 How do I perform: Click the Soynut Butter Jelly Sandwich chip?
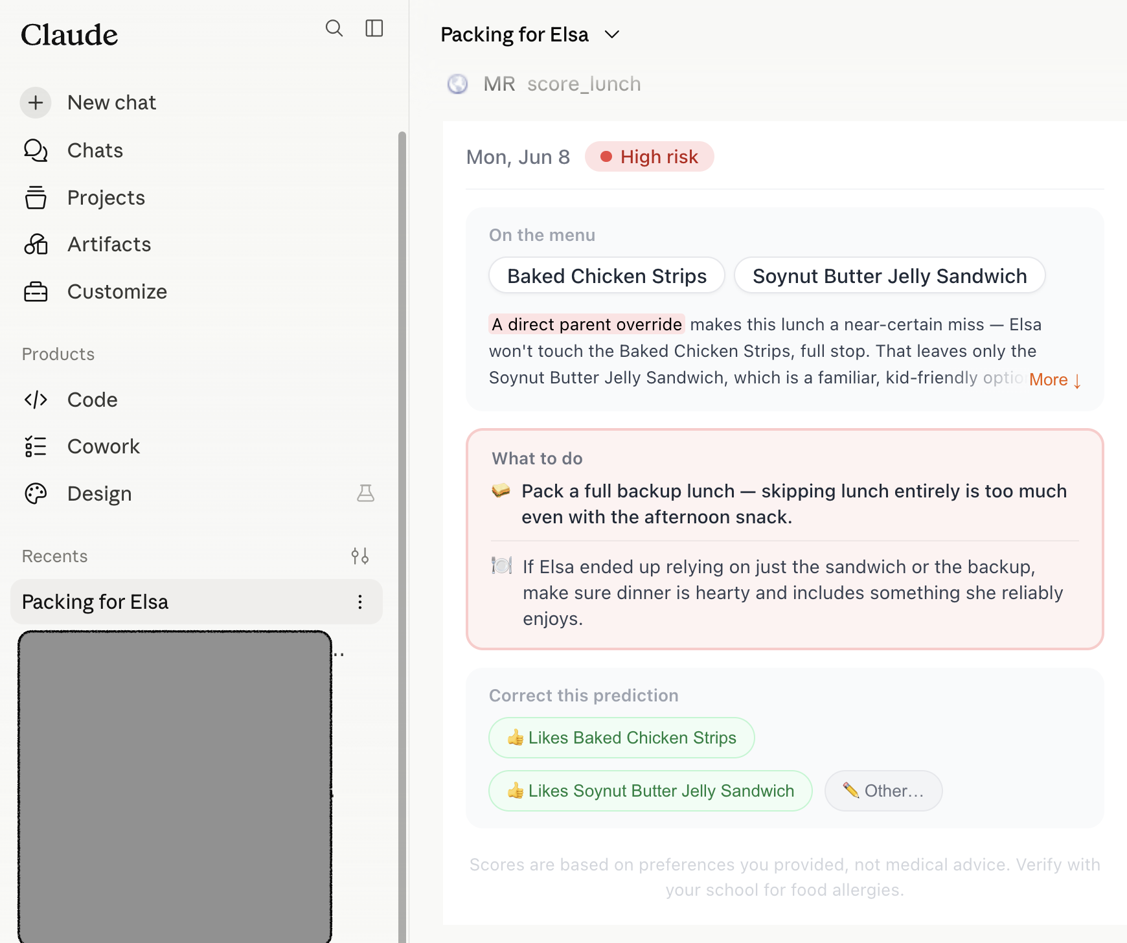click(889, 276)
